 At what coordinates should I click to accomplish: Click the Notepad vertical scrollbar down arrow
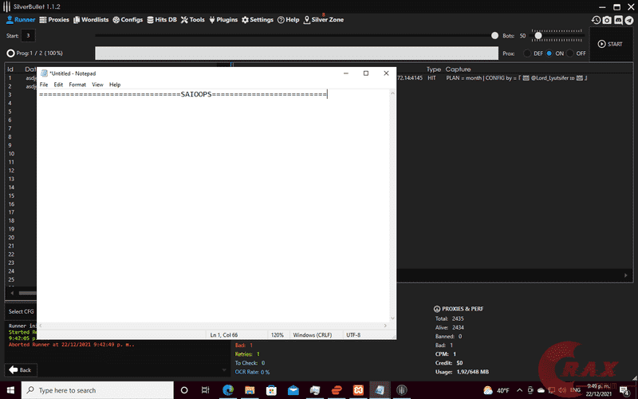[x=392, y=318]
